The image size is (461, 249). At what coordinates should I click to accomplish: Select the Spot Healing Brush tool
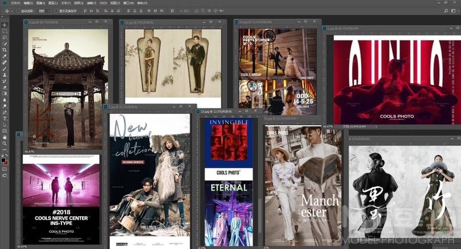(x=5, y=62)
